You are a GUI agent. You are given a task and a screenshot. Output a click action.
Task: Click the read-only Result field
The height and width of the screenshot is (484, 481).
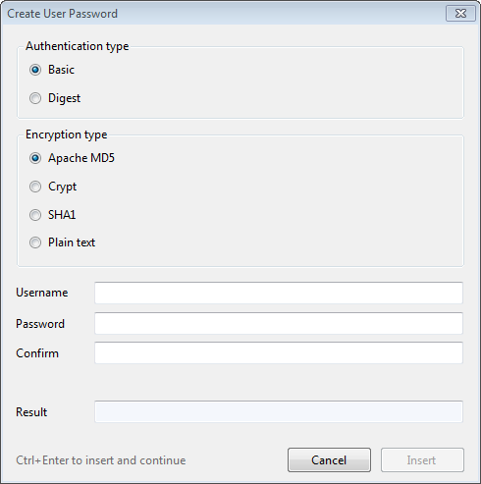[279, 411]
